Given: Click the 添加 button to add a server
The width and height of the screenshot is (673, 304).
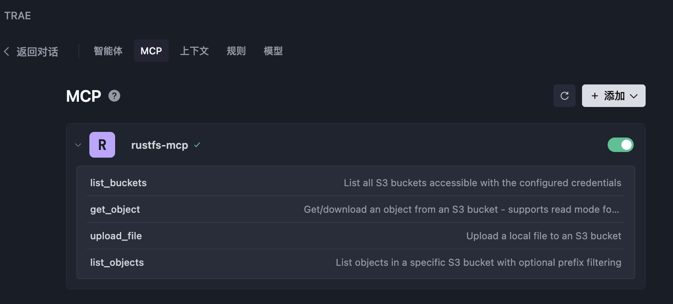Looking at the screenshot, I should tap(613, 96).
